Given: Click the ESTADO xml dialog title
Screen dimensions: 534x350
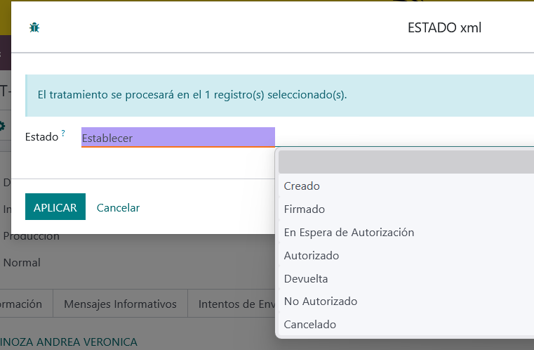Looking at the screenshot, I should 444,28.
